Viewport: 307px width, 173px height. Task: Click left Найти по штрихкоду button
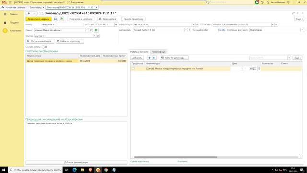70,41
